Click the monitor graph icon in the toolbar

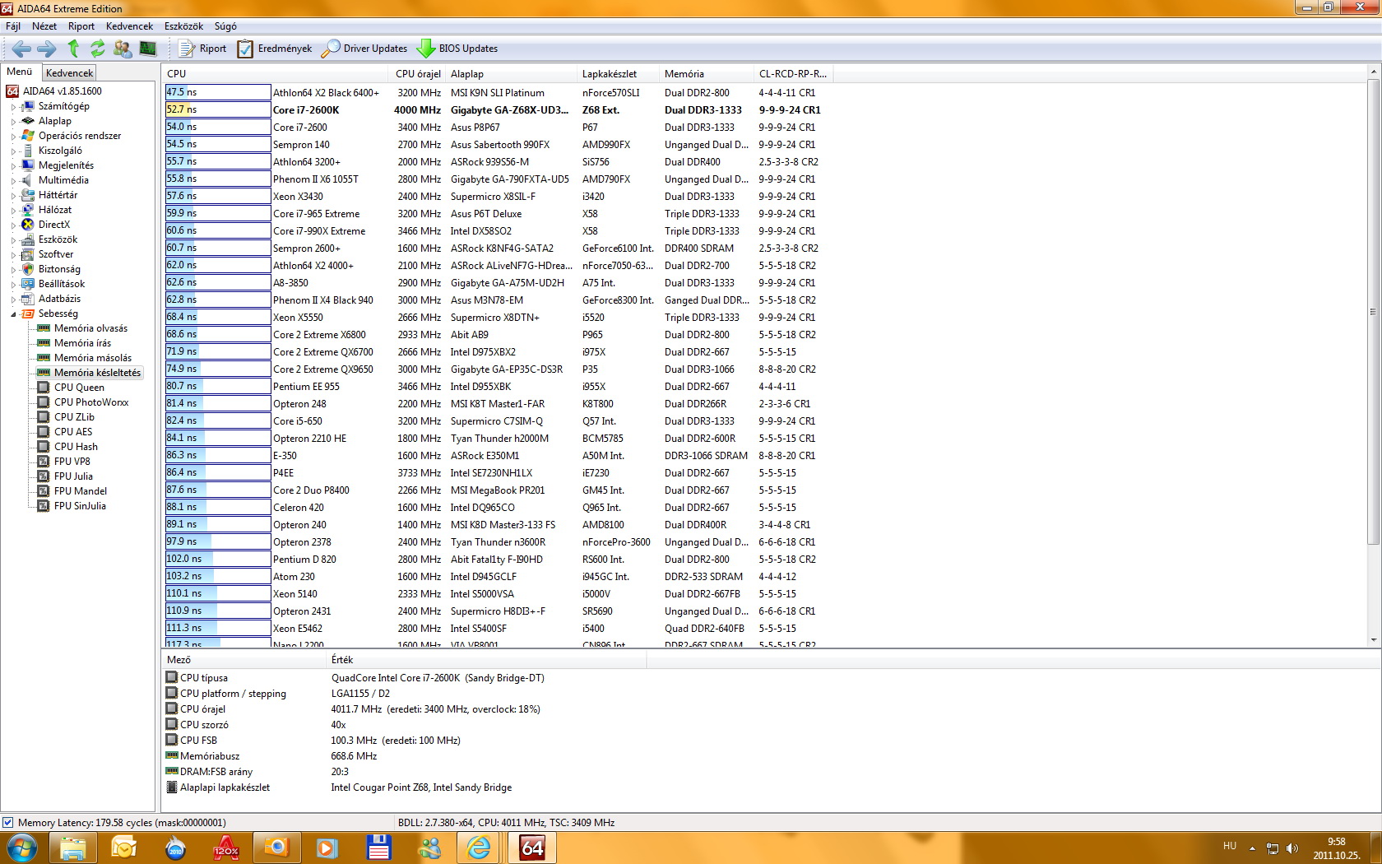tap(148, 49)
